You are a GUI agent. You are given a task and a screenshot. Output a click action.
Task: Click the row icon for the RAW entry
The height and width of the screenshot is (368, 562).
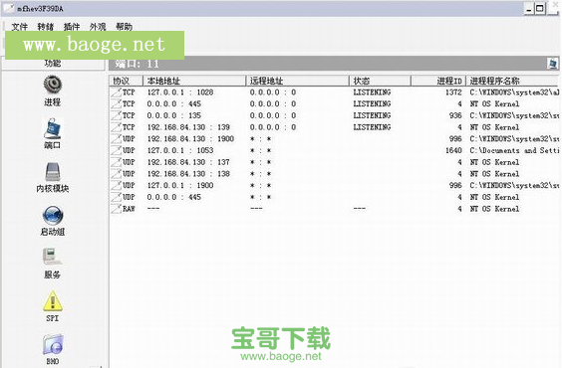click(117, 209)
